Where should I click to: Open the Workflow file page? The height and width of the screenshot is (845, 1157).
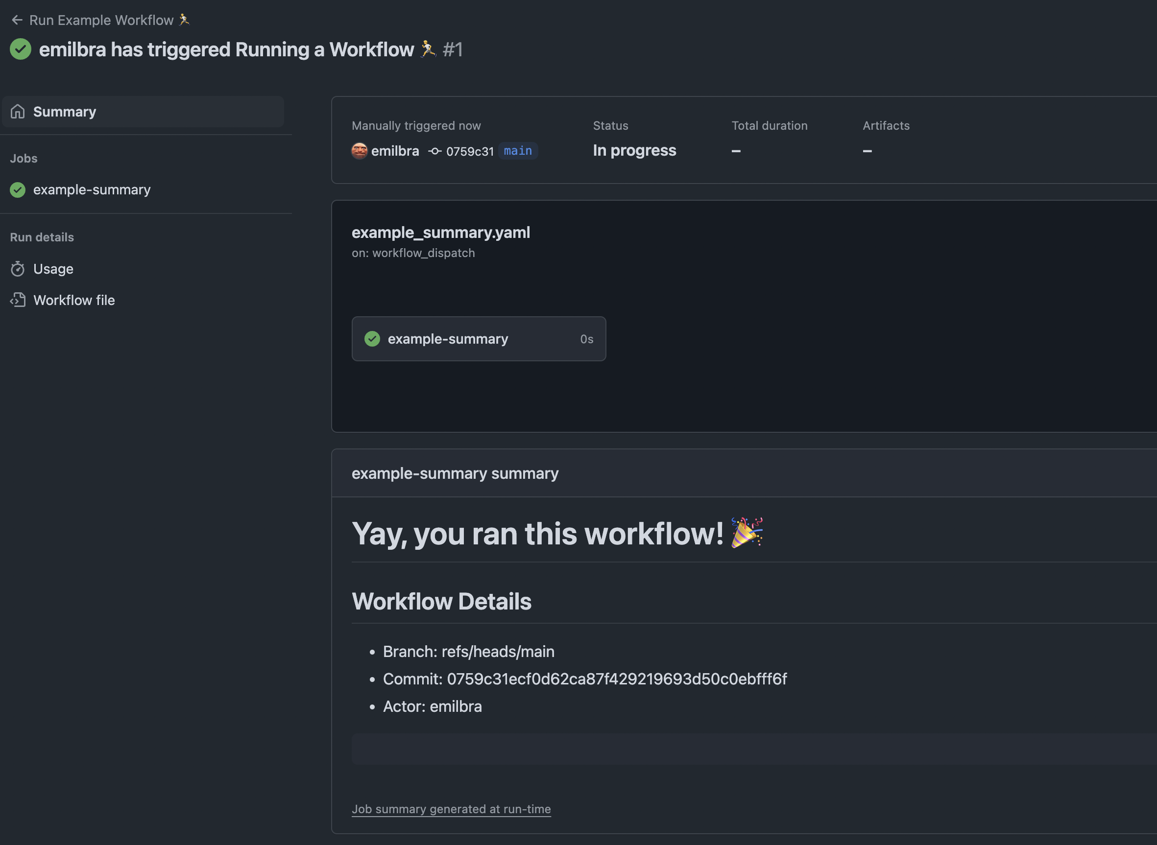pyautogui.click(x=74, y=300)
